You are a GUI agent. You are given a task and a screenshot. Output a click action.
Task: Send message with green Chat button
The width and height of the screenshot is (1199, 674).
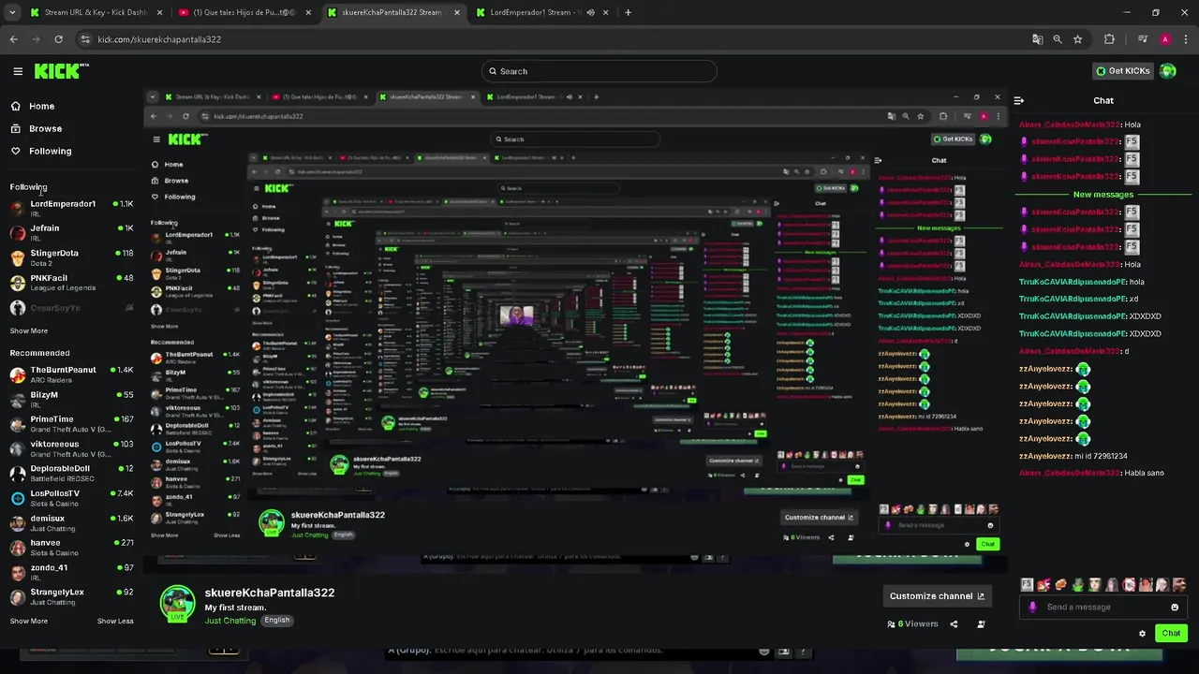click(1171, 634)
